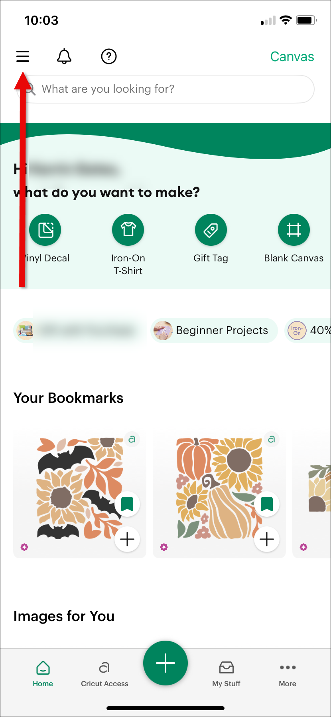
Task: Toggle the bookmark on the pumpkin sunflower image
Action: pos(267,504)
